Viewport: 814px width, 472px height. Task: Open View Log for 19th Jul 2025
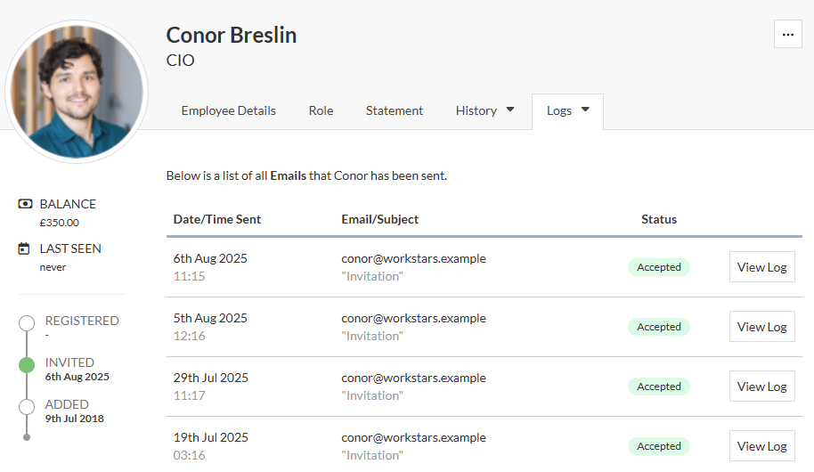pos(761,446)
